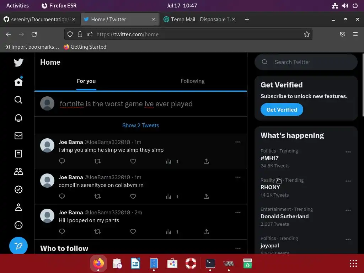Share the 'i simp you simp' tweet
The width and height of the screenshot is (364, 273).
pyautogui.click(x=206, y=161)
